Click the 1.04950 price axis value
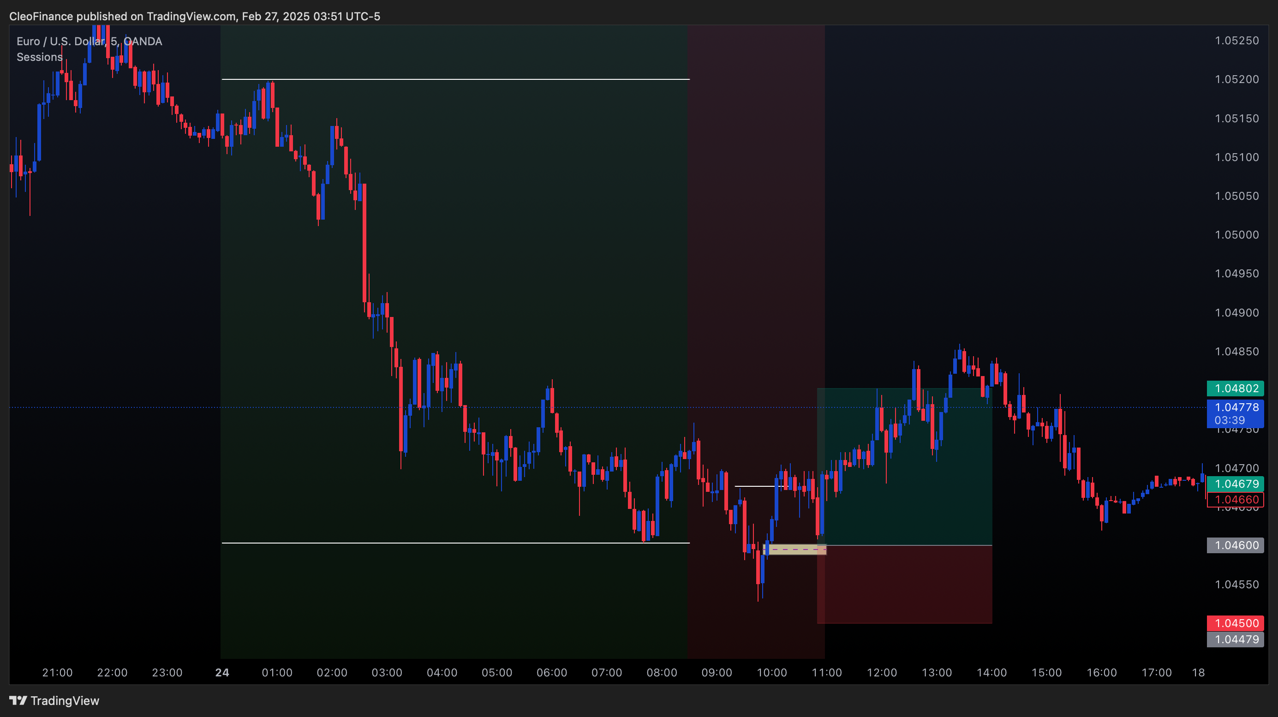1278x717 pixels. [1237, 274]
